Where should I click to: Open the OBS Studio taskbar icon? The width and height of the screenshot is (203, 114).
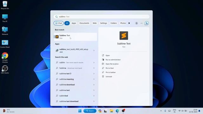click(x=123, y=111)
